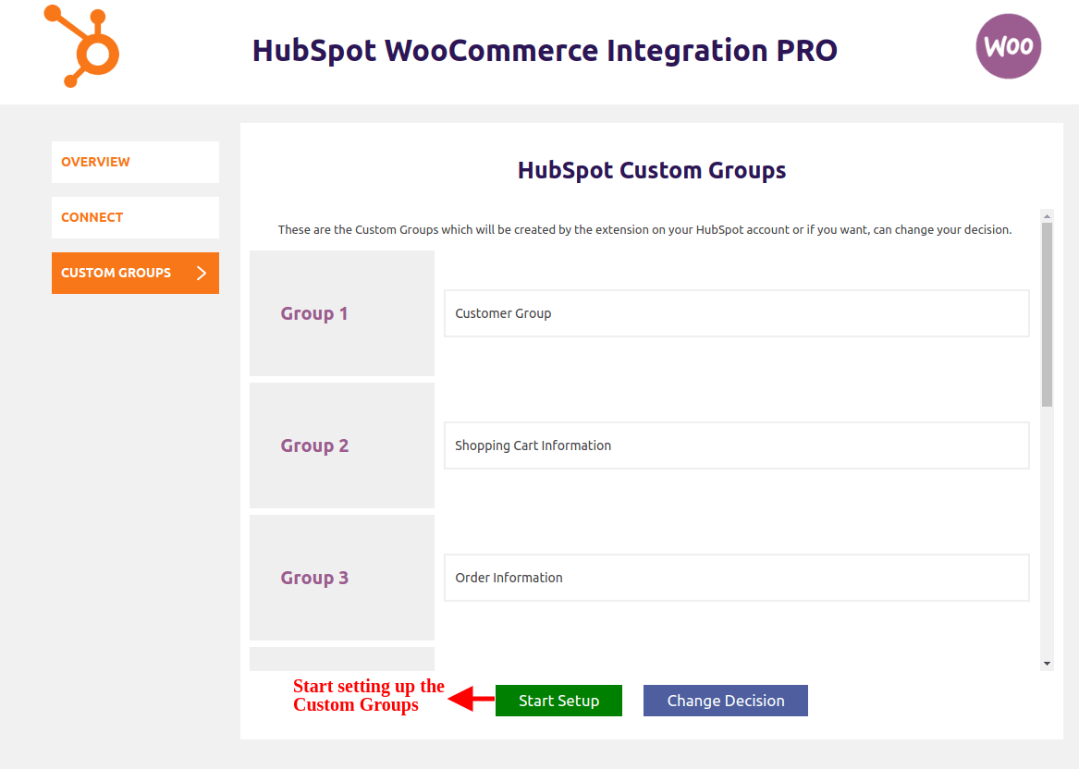Click the purple Woo logo

coord(1008,46)
